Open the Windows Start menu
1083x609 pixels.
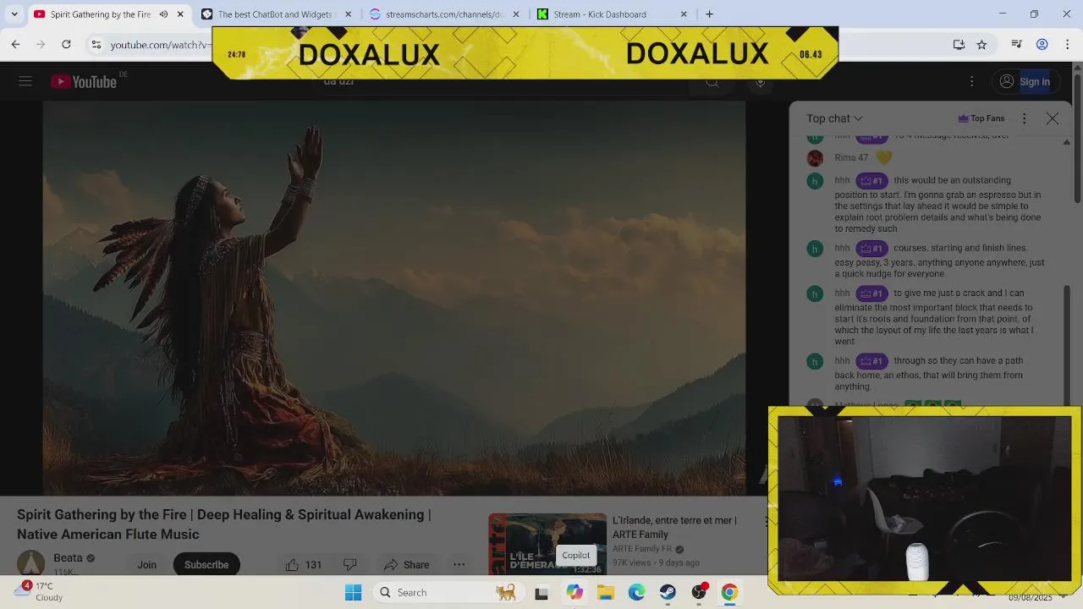tap(354, 592)
